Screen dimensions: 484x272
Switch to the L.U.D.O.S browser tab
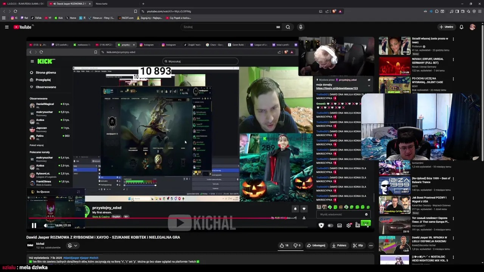(23, 4)
